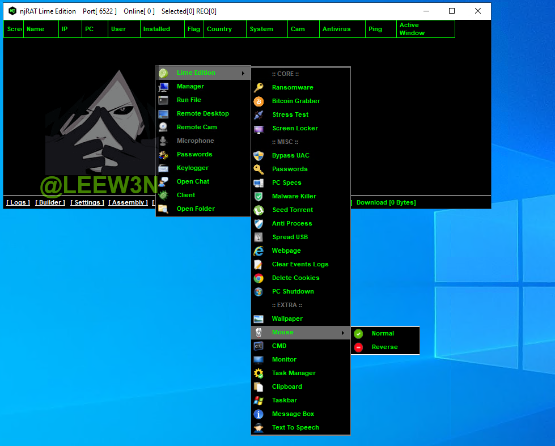Screen dimensions: 555x446
Task: Expand the Mouse submenu arrow
Action: pyautogui.click(x=343, y=333)
